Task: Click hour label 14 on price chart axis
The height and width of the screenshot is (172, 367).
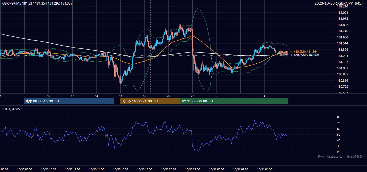Action: [x=96, y=96]
